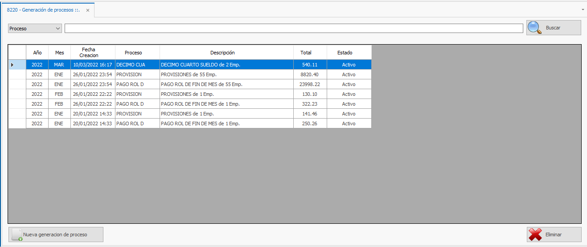
Task: Click the row indicator arrow of first row
Action: coord(12,65)
